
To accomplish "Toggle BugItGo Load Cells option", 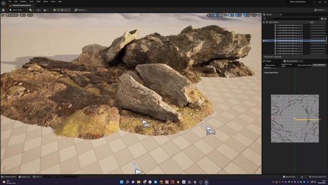I will pos(286,65).
